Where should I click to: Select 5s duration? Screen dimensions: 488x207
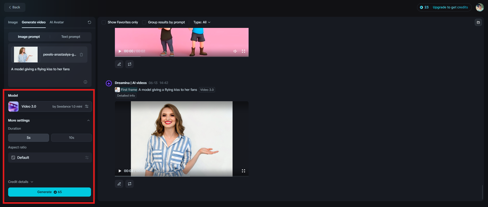coord(28,138)
